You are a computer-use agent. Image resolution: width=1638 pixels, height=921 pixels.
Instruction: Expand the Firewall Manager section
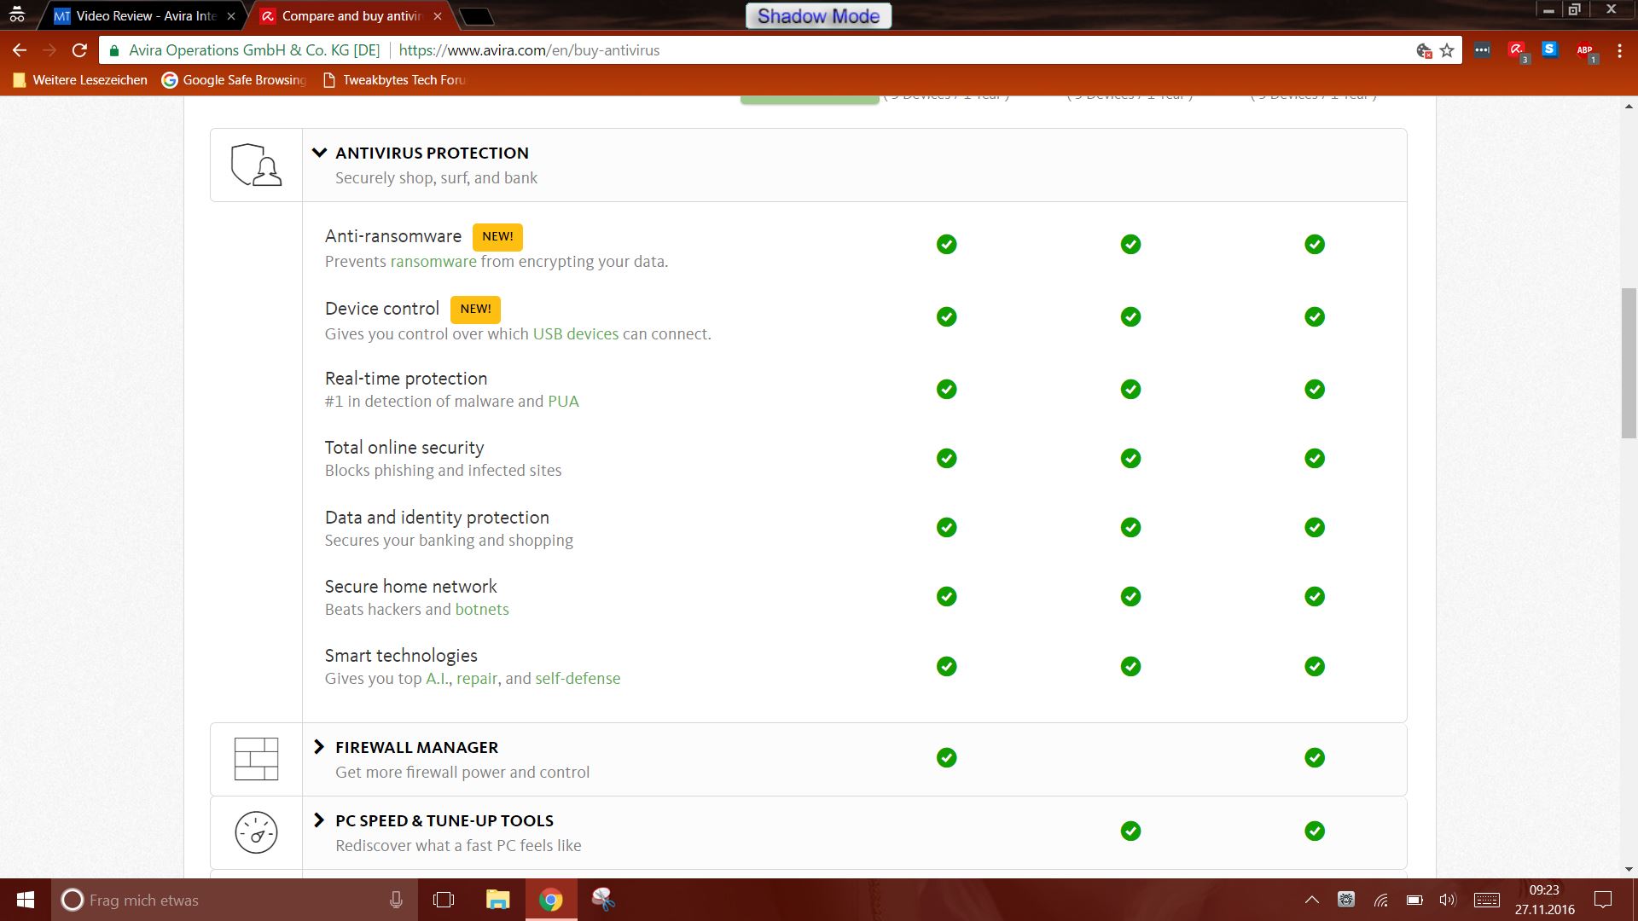click(x=319, y=747)
